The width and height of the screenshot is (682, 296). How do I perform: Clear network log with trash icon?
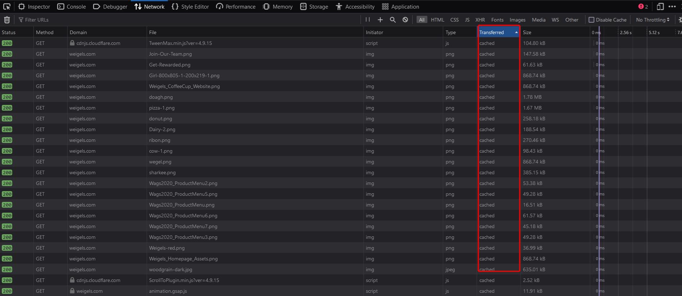[7, 20]
